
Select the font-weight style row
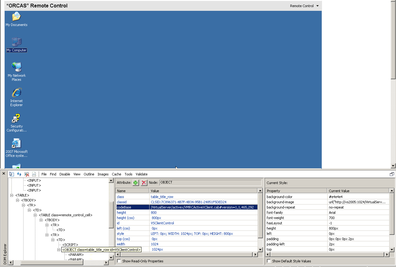pyautogui.click(x=327, y=218)
